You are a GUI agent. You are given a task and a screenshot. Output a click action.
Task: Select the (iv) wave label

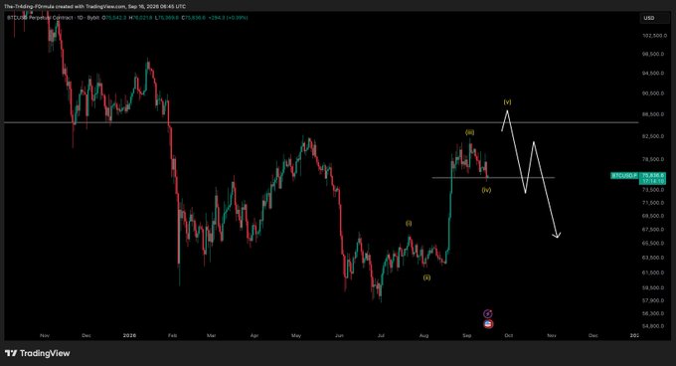[486, 190]
